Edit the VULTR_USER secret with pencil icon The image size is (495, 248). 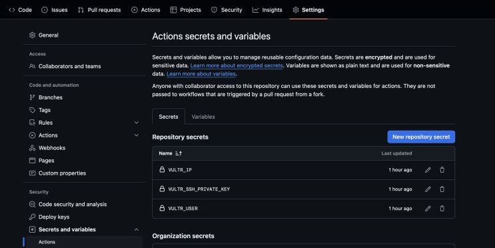click(428, 209)
